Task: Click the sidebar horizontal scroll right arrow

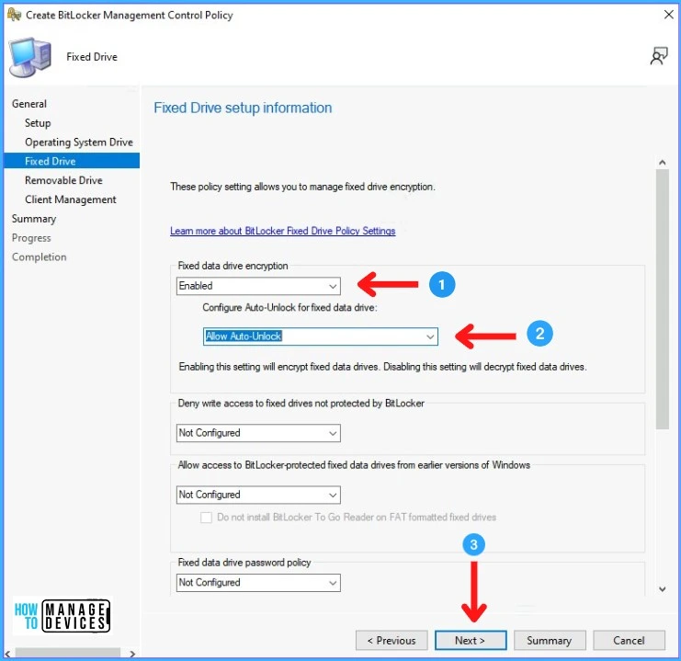Action: [x=132, y=654]
